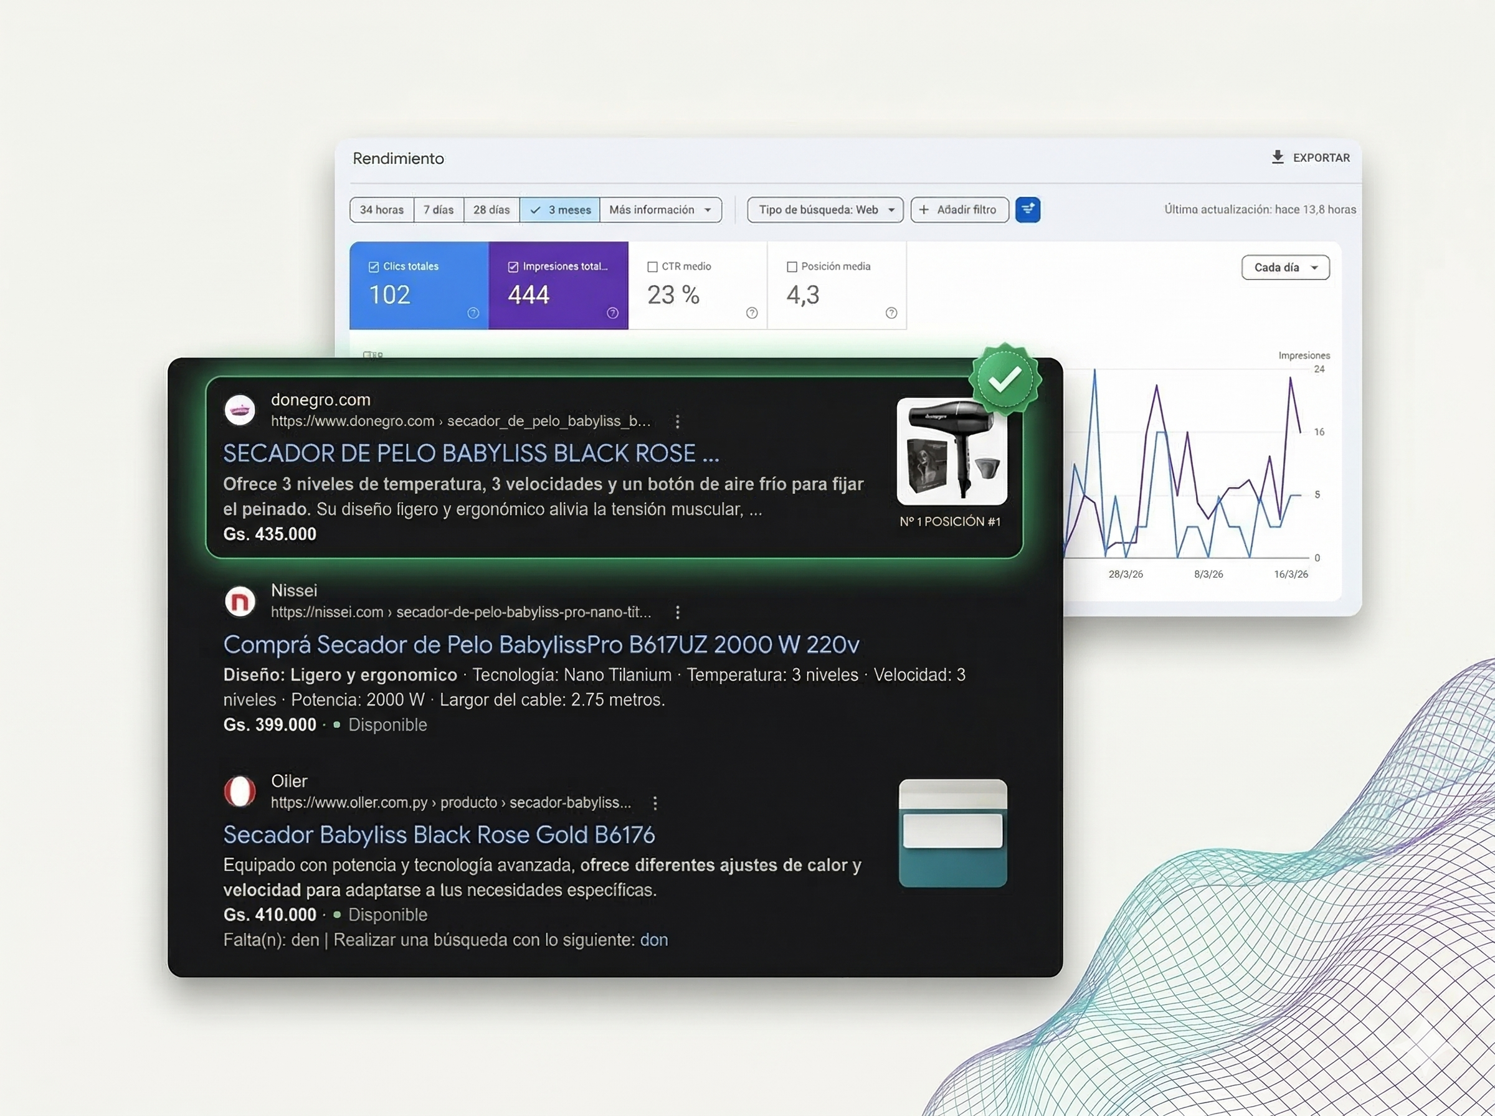Select the 7 días date range tab
The width and height of the screenshot is (1495, 1116).
pyautogui.click(x=439, y=209)
